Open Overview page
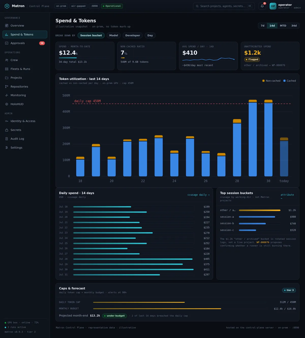305x338 pixels. point(25,26)
